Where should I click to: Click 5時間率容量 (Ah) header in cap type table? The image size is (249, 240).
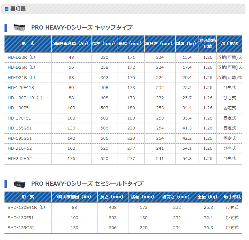point(71,43)
